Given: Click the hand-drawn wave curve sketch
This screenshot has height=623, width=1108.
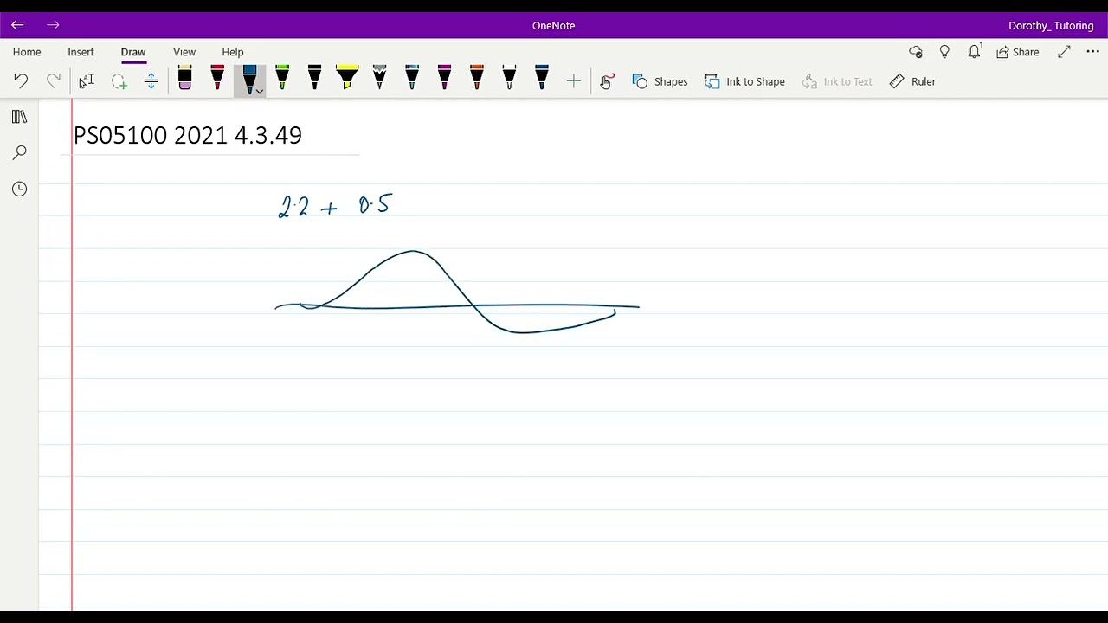Looking at the screenshot, I should tap(457, 292).
